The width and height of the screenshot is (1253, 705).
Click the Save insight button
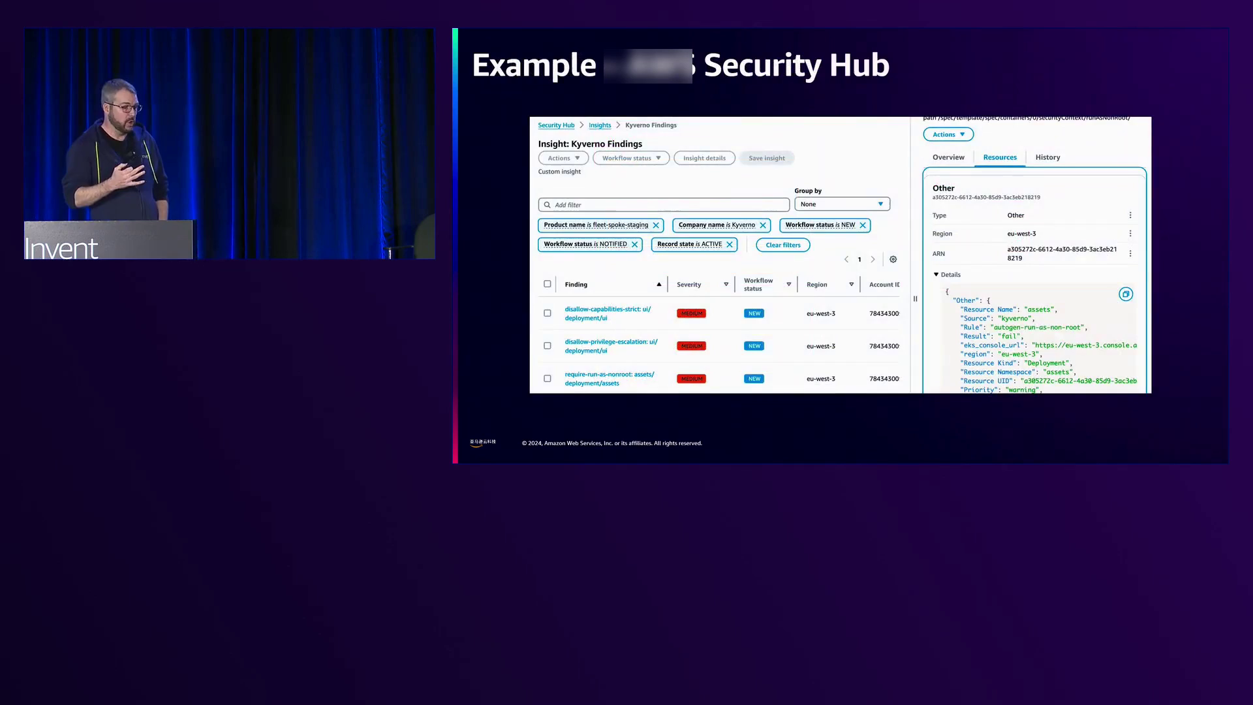[767, 158]
